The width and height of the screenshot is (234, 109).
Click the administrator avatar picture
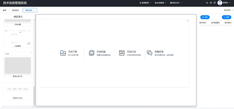[x=220, y=3]
